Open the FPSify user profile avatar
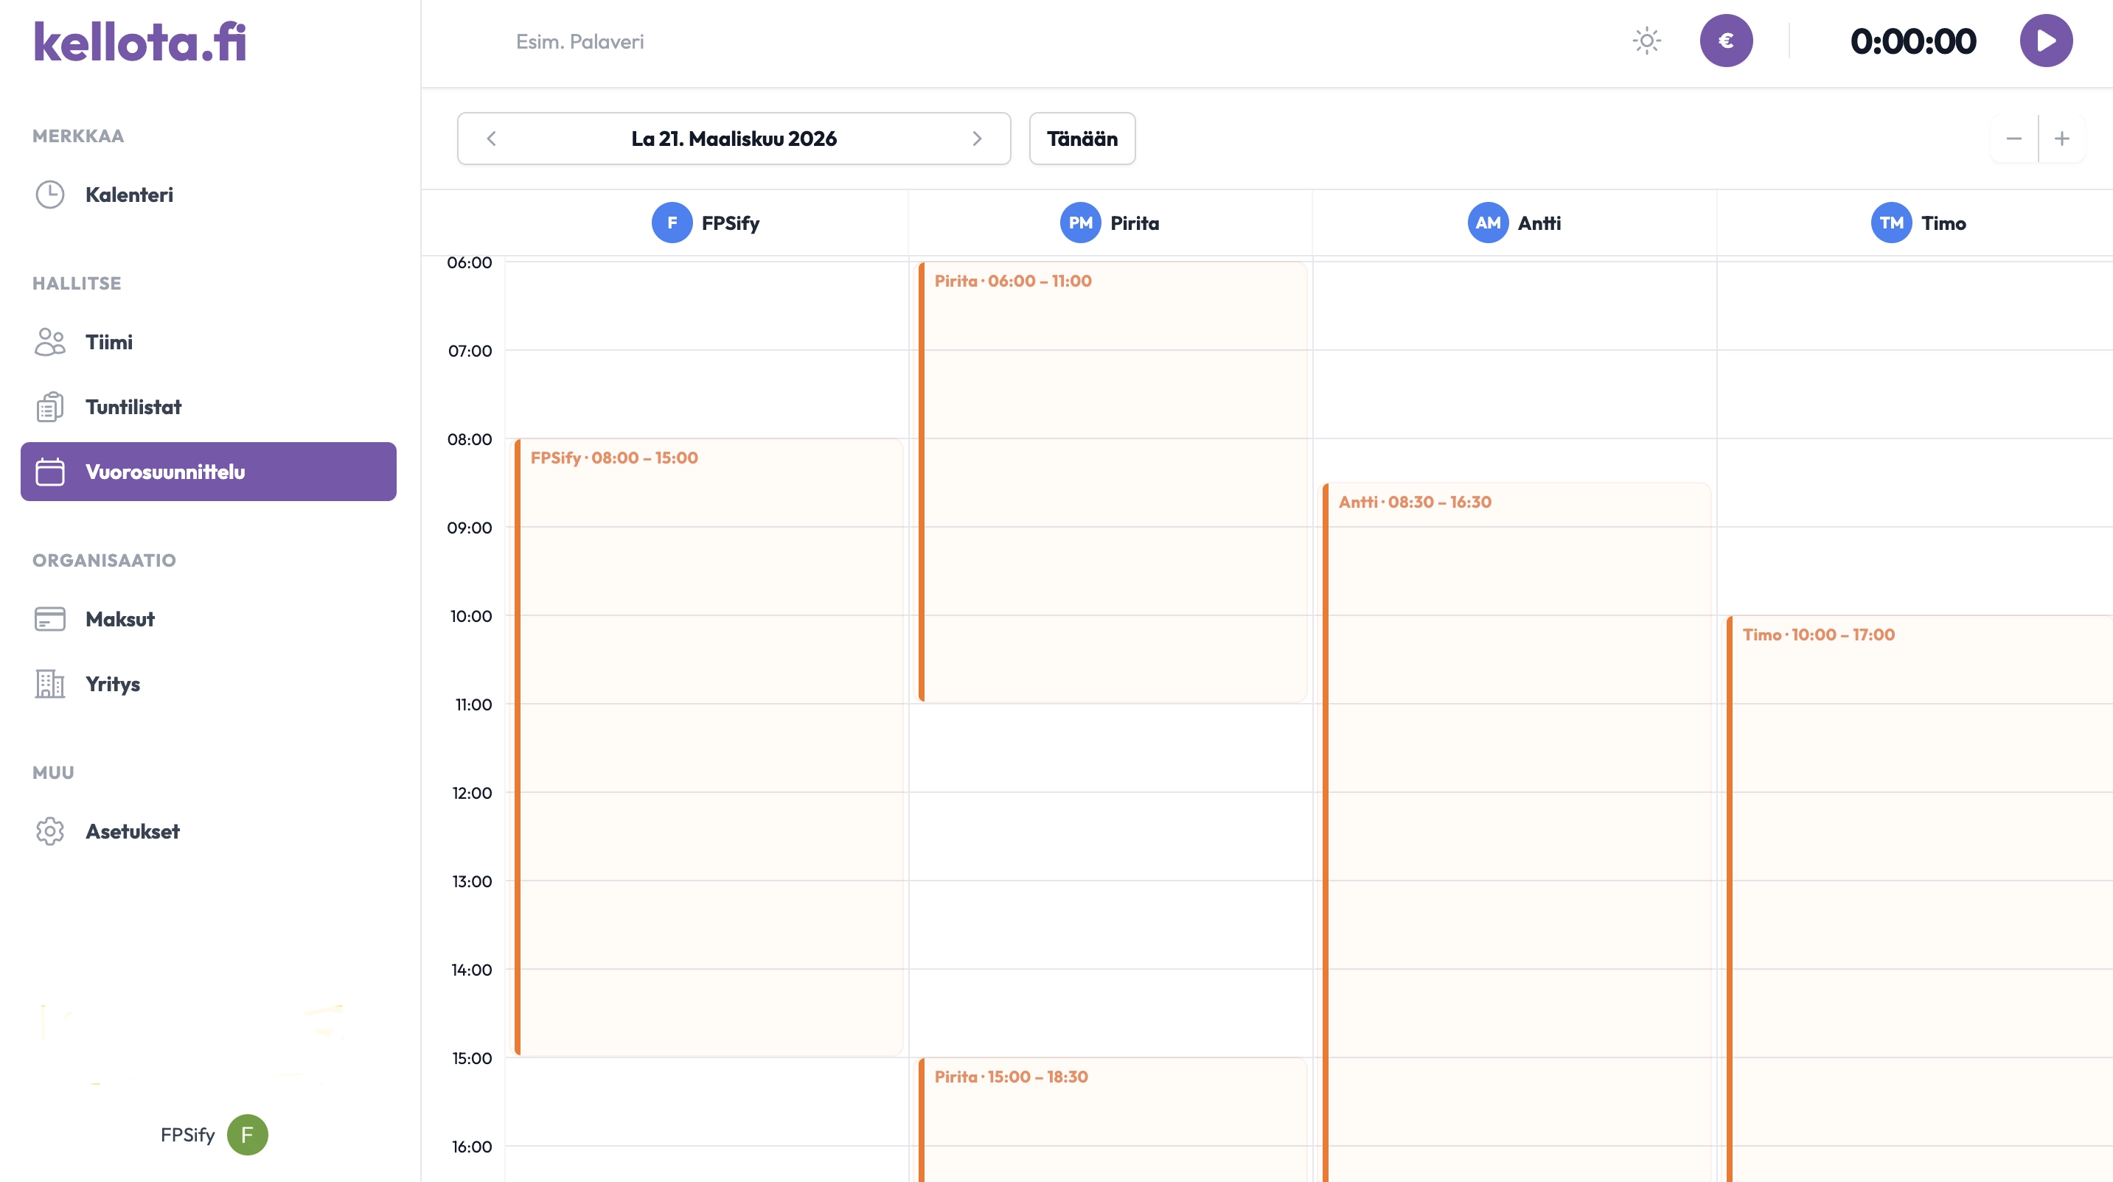This screenshot has height=1182, width=2113. [247, 1134]
